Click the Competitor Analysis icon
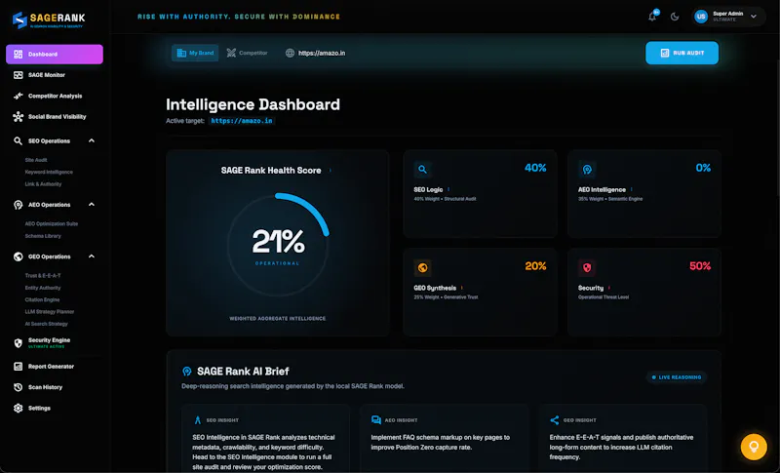The width and height of the screenshot is (780, 473). (x=18, y=96)
